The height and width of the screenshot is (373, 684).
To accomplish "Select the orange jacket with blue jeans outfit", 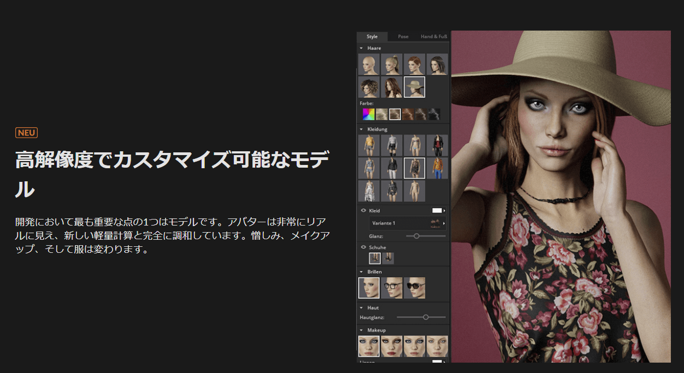I will [x=437, y=168].
